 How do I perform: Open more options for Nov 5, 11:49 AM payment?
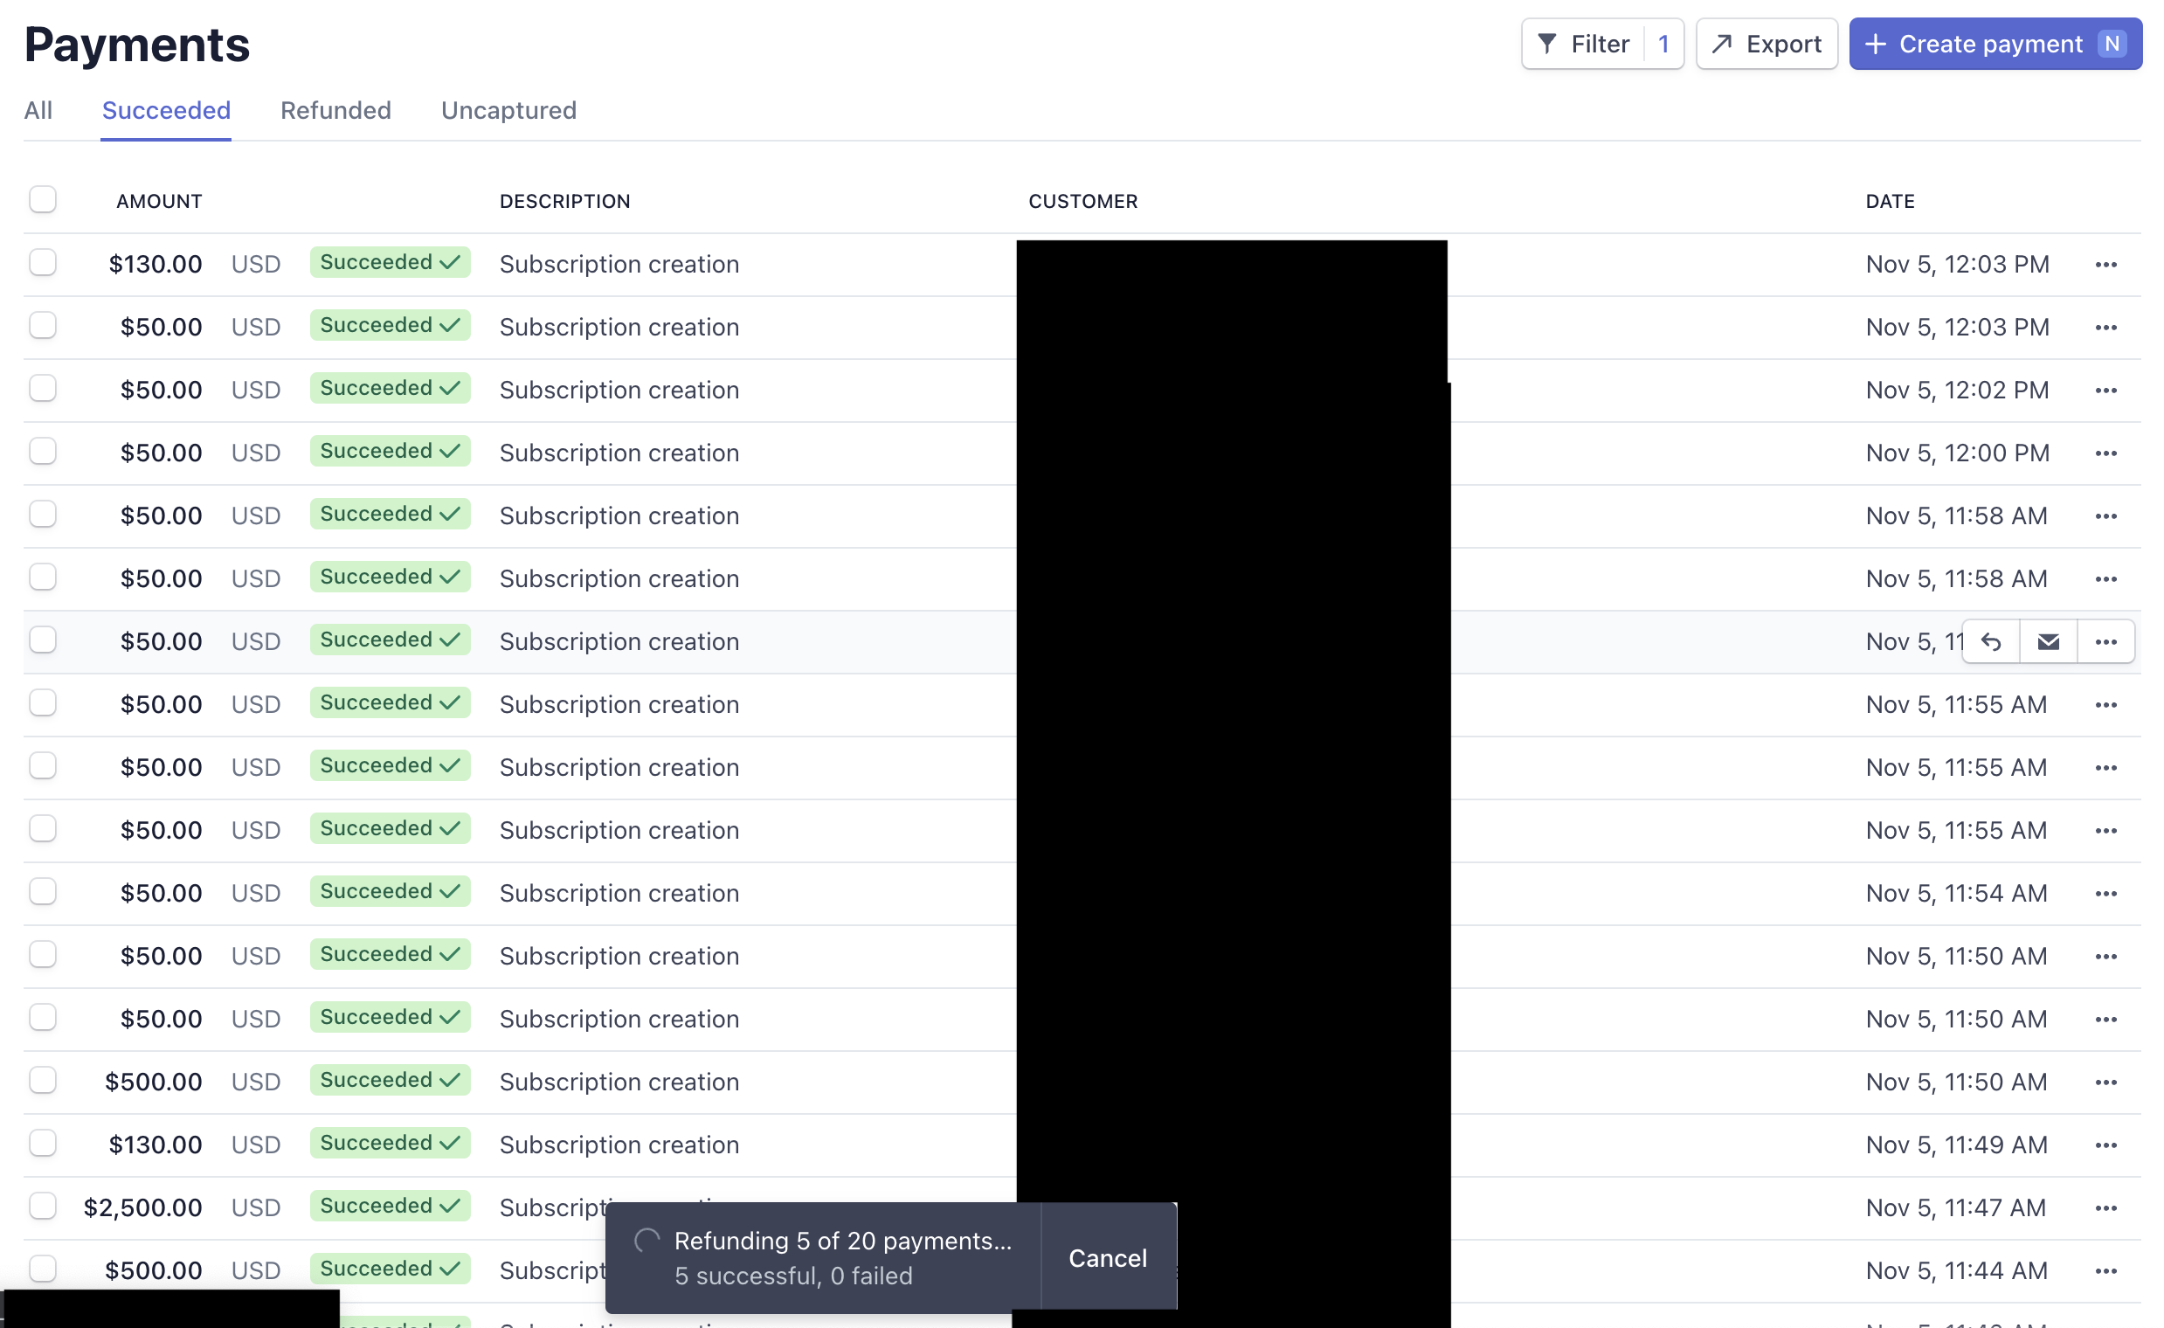click(2105, 1145)
